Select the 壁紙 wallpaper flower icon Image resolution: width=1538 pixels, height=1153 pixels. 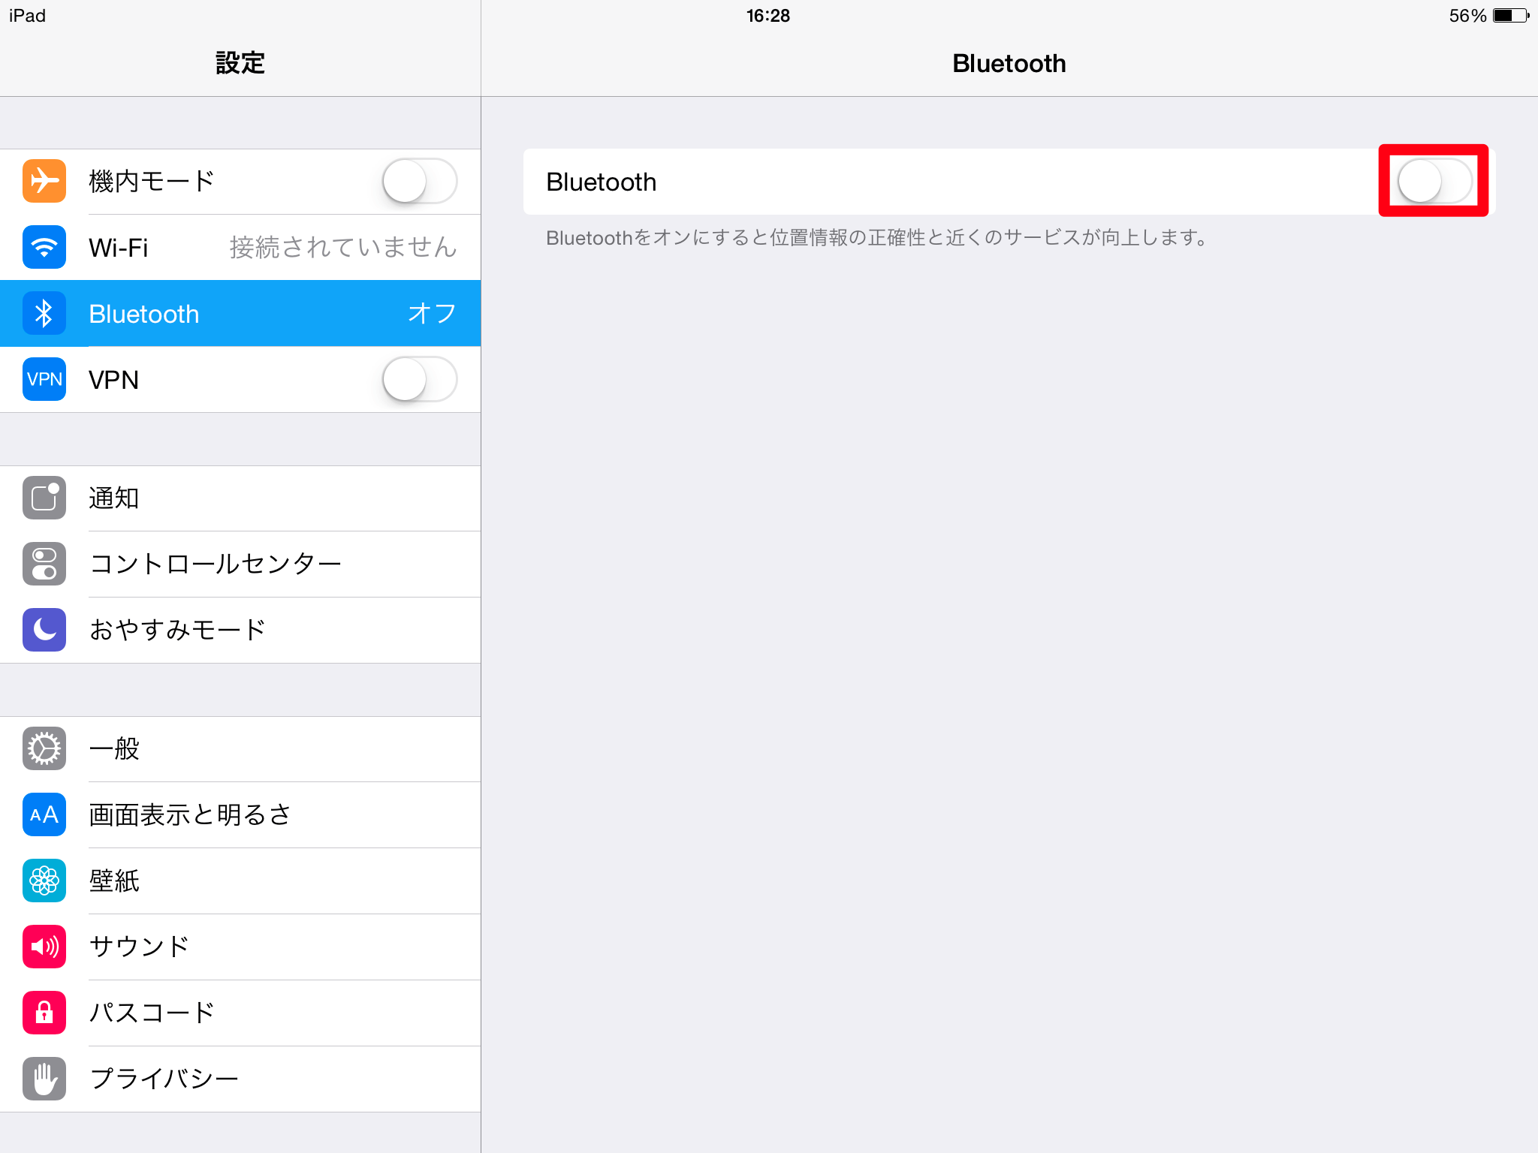click(44, 881)
